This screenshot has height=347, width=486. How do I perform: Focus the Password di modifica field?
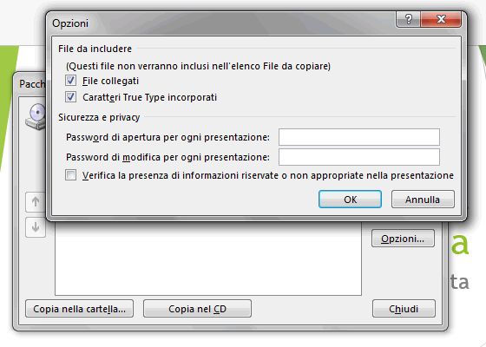point(359,157)
